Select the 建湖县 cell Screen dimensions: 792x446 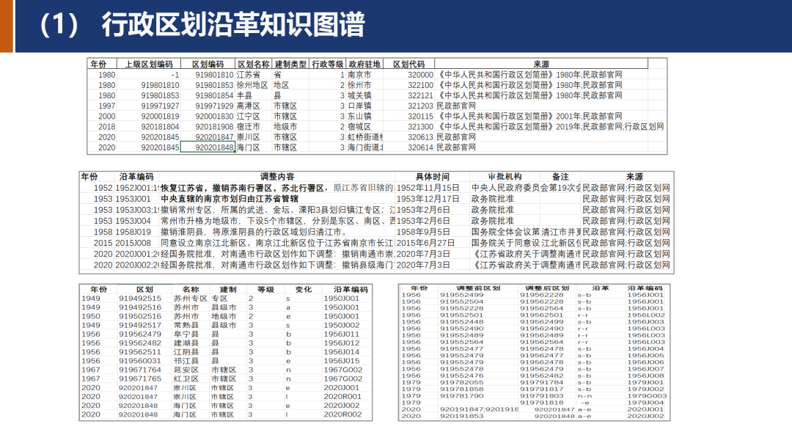click(x=186, y=343)
